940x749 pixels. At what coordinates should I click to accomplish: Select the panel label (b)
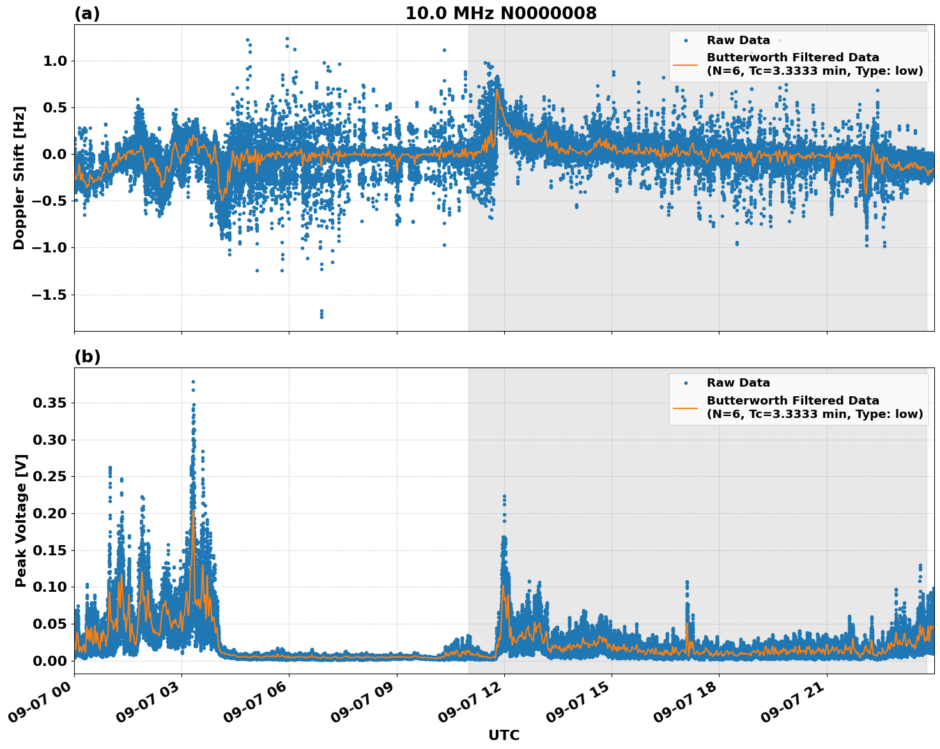tap(86, 355)
